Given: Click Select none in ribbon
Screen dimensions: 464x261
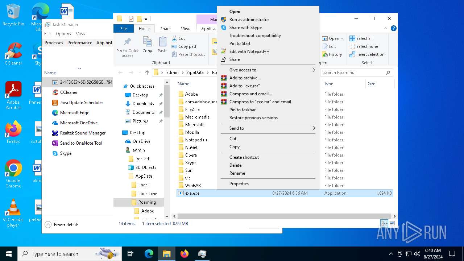Looking at the screenshot, I should (364, 46).
